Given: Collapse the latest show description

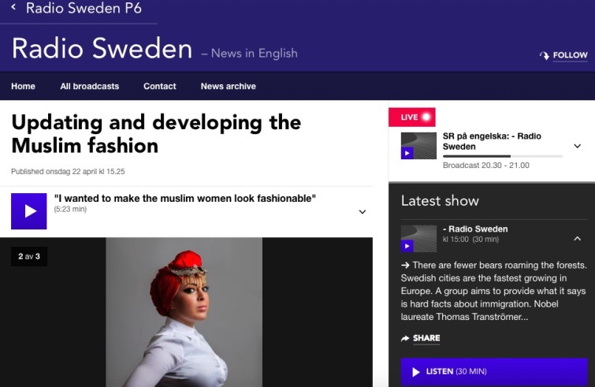Looking at the screenshot, I should click(577, 239).
